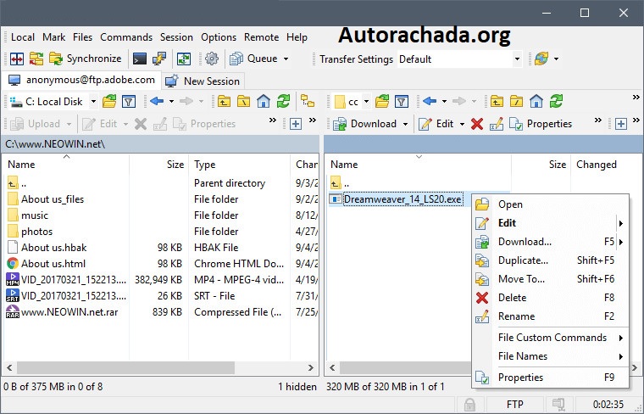Viewport: 644px width, 414px height.
Task: Click the Download button in remote toolbar
Action: pyautogui.click(x=366, y=124)
